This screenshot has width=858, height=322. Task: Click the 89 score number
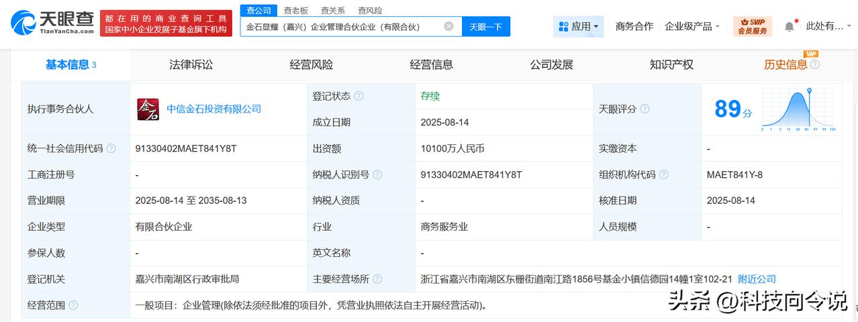(728, 109)
